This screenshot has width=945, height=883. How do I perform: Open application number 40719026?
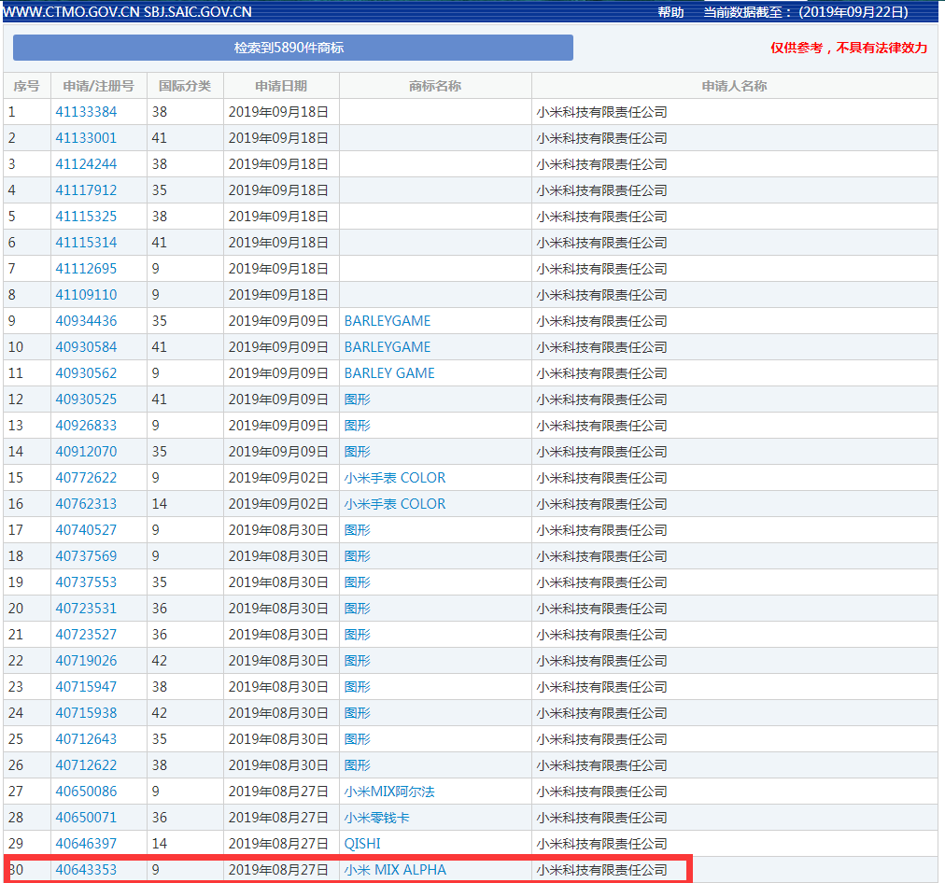[86, 661]
